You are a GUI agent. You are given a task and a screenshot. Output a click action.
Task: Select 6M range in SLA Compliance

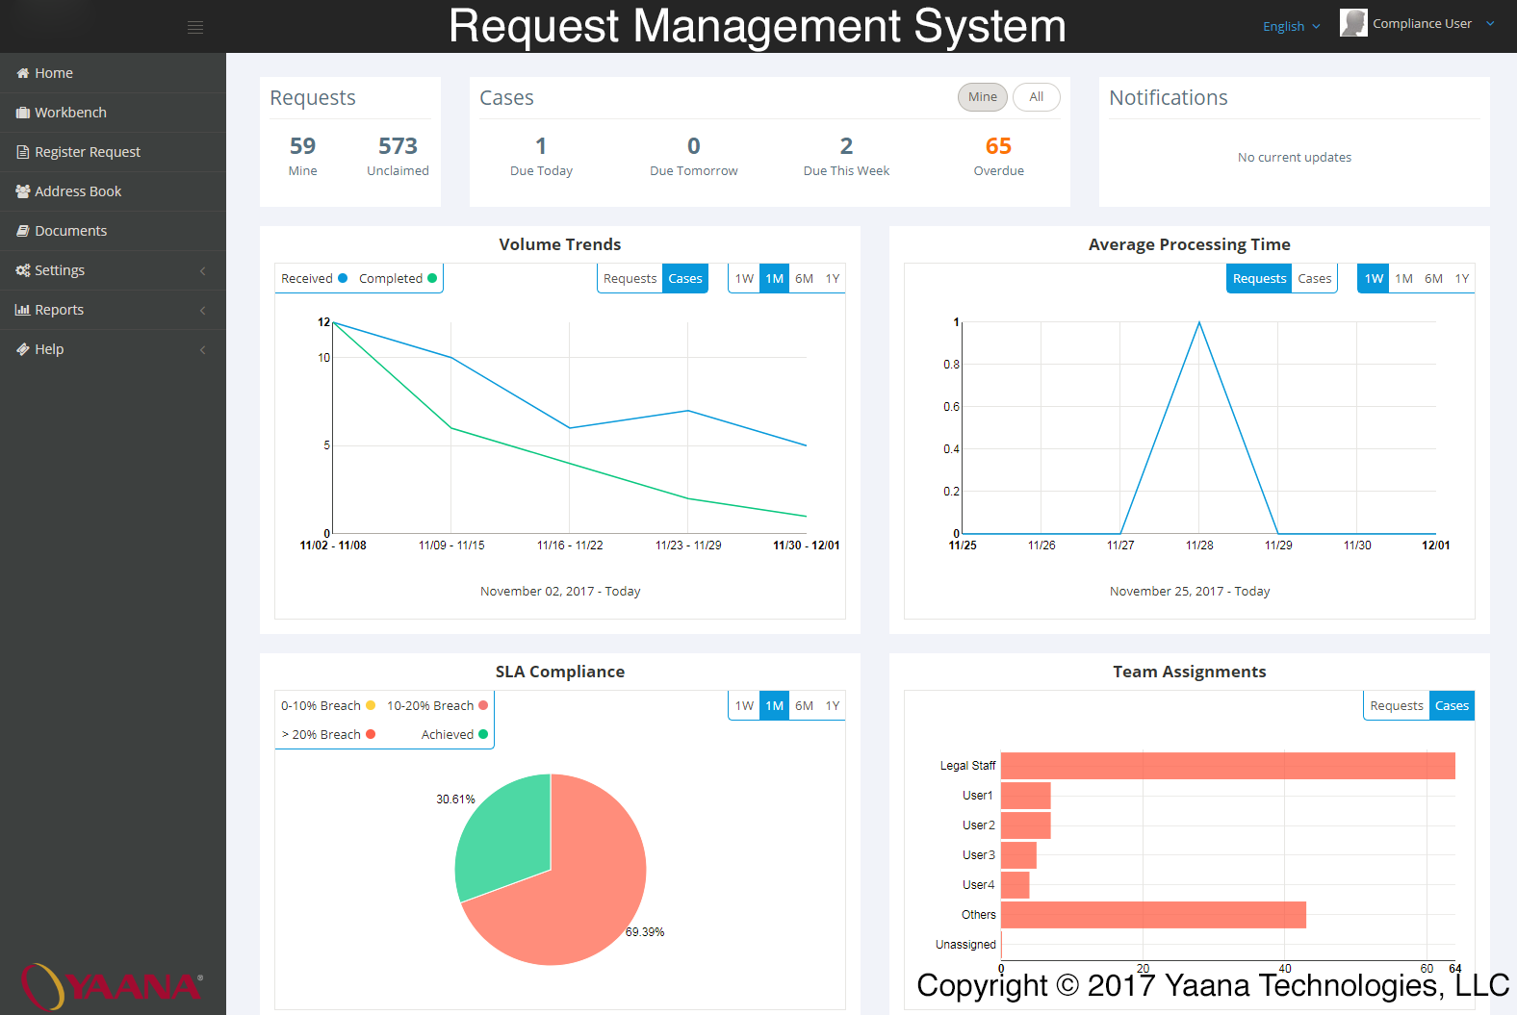[805, 706]
